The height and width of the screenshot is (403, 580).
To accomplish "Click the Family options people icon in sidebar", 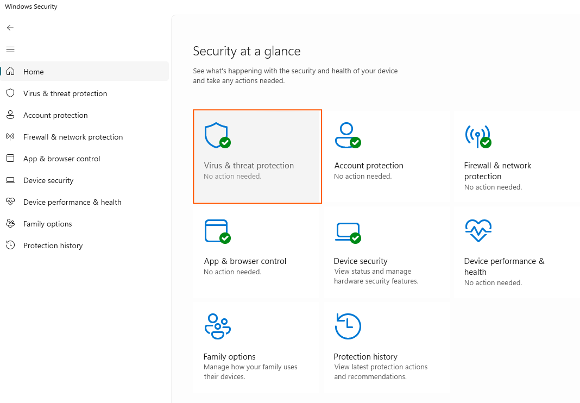I will pos(10,224).
